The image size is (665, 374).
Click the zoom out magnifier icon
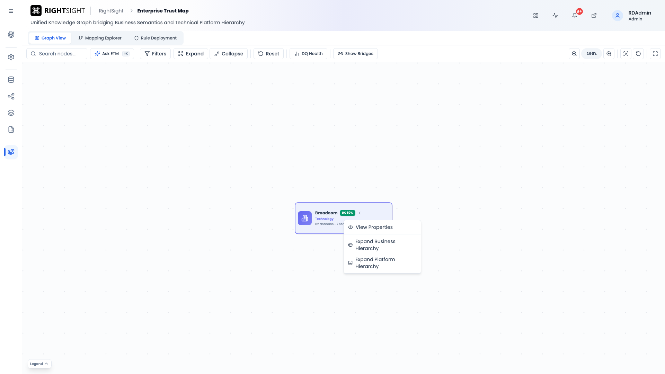574,54
